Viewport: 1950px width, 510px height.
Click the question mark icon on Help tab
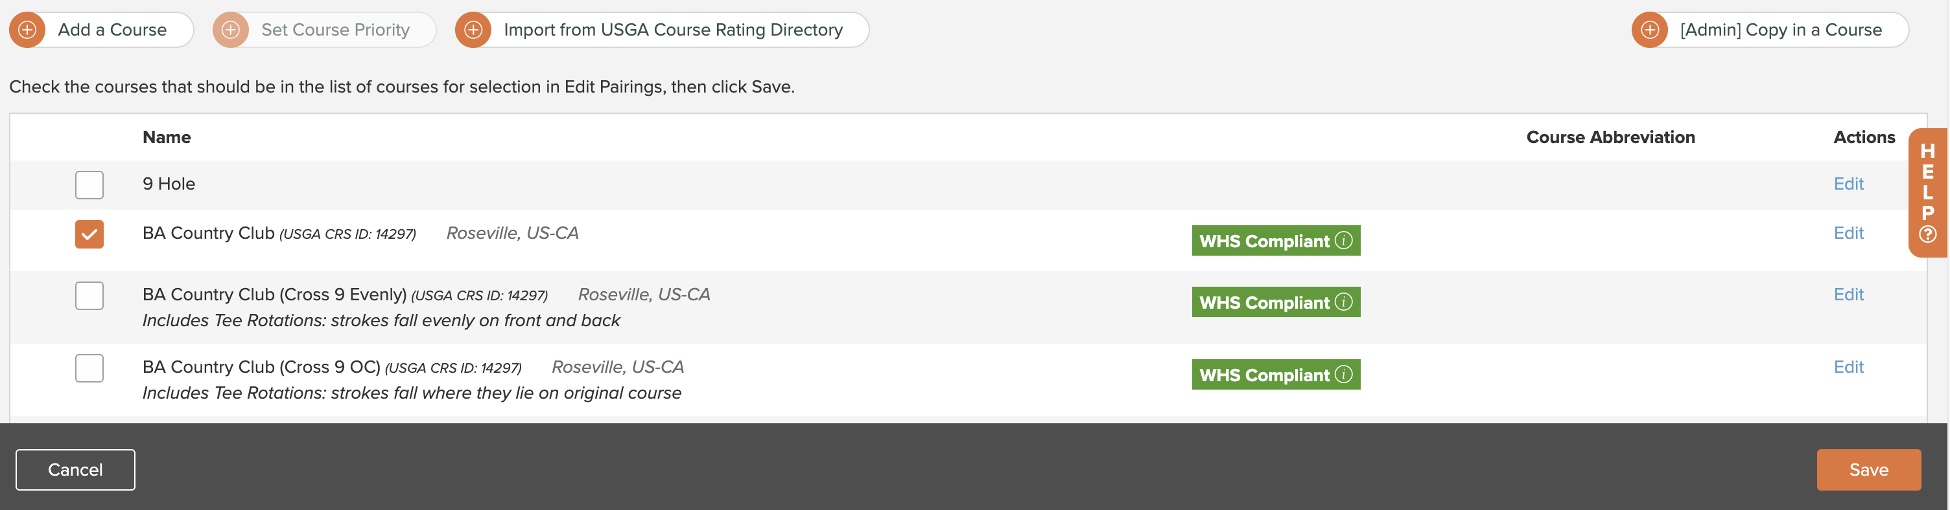pyautogui.click(x=1928, y=235)
